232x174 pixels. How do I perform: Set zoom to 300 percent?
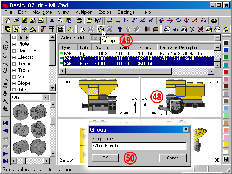click(5, 40)
